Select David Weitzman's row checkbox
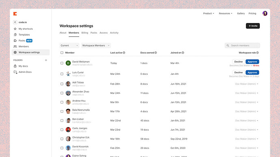 point(62,63)
